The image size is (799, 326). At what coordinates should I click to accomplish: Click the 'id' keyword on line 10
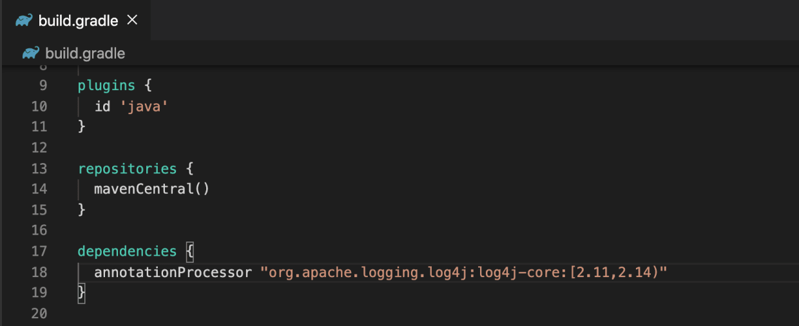coord(102,106)
